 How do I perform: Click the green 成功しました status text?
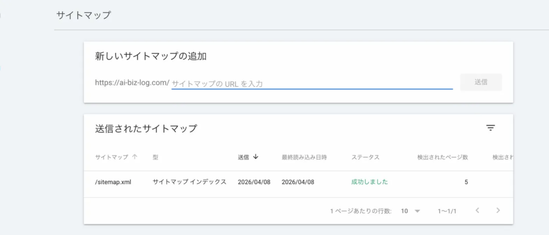tap(369, 182)
